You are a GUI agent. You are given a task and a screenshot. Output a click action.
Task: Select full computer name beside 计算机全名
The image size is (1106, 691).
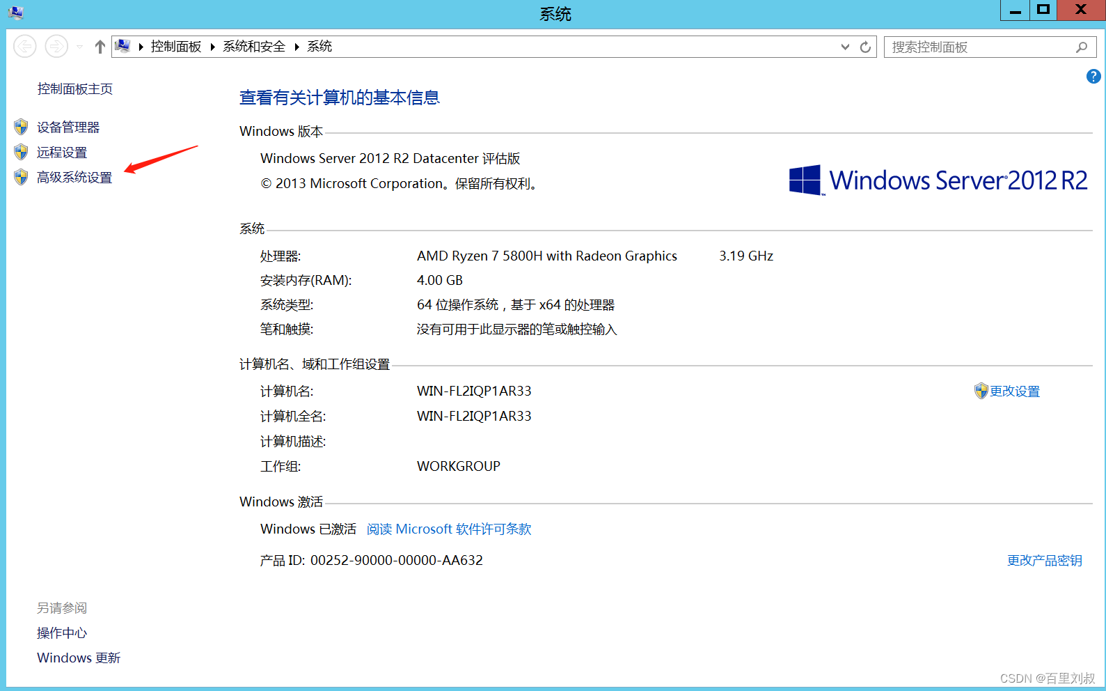pyautogui.click(x=474, y=417)
